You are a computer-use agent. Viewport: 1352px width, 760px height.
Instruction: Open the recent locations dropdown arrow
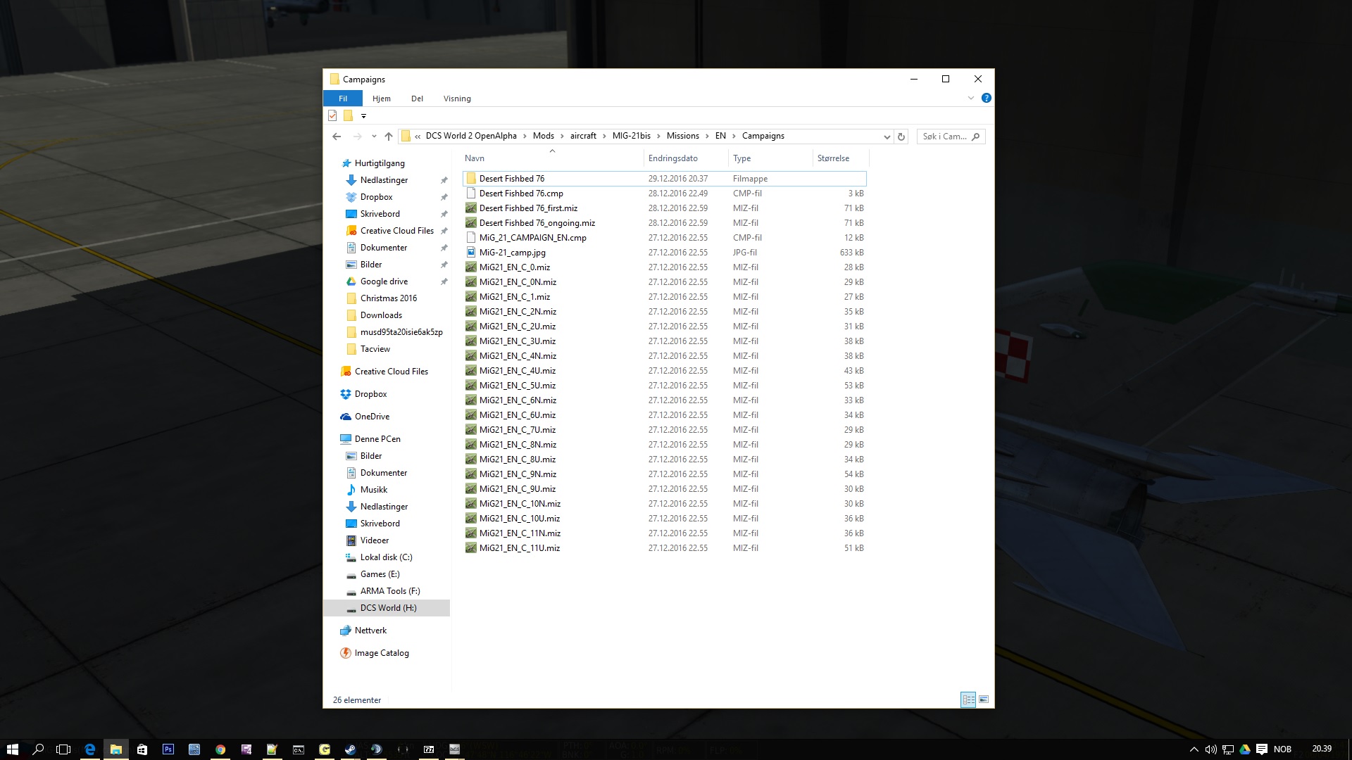(374, 137)
